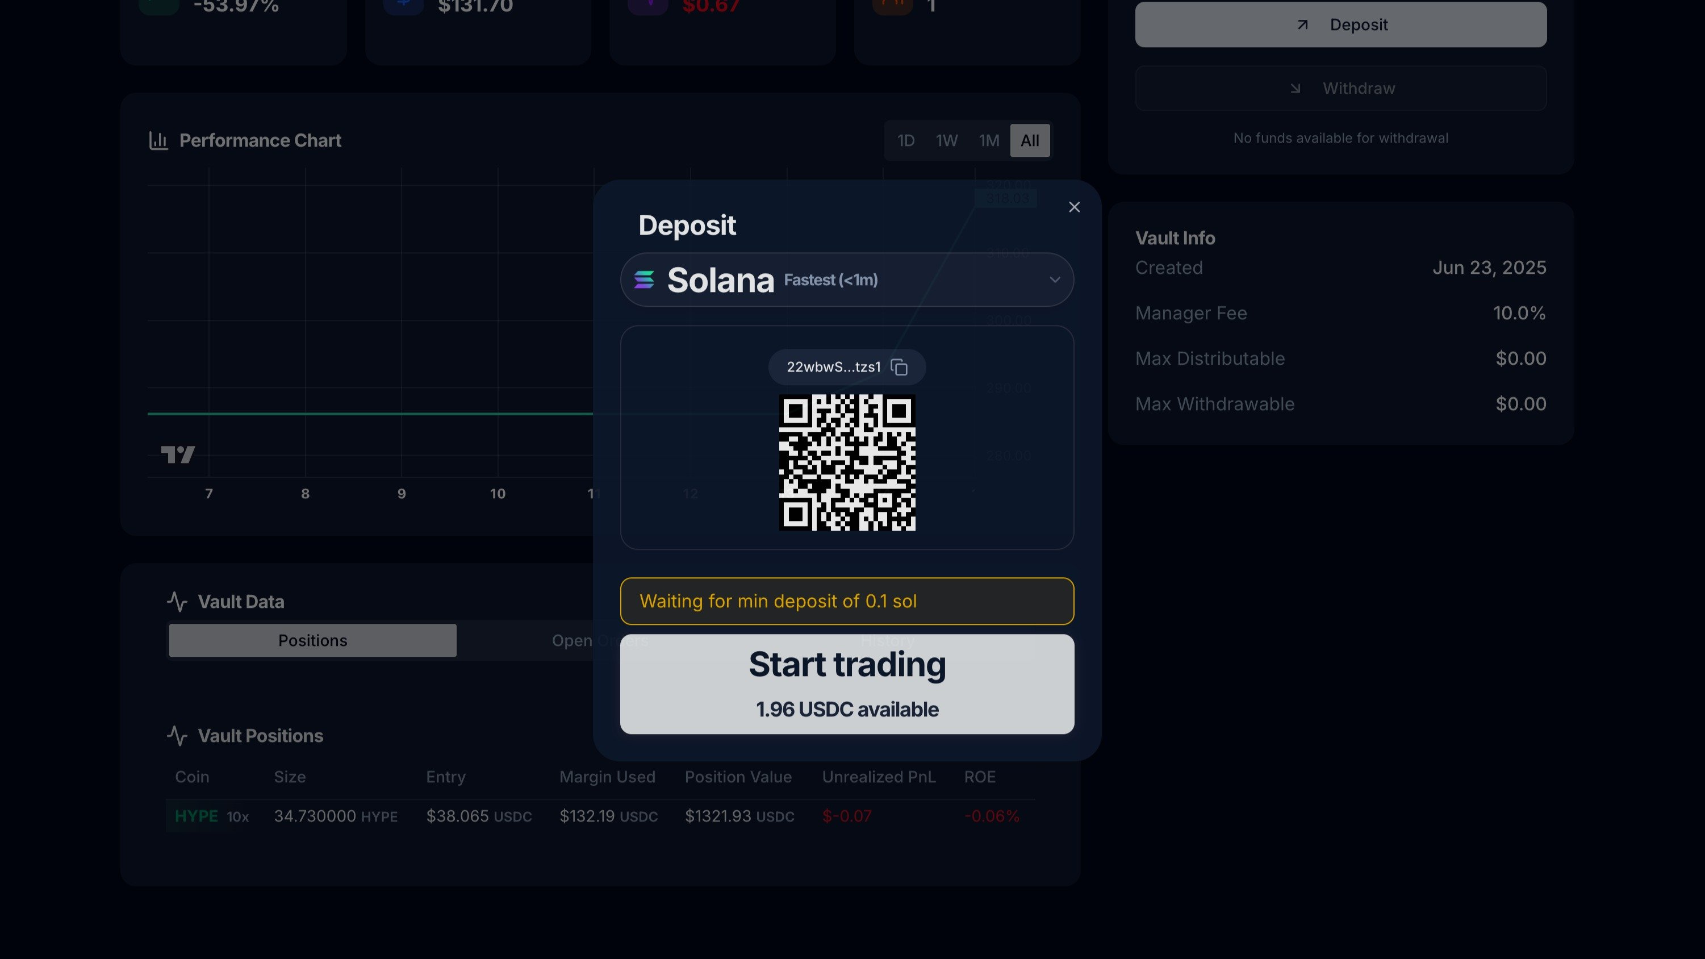
Task: Click the Margin Used column header
Action: click(607, 777)
